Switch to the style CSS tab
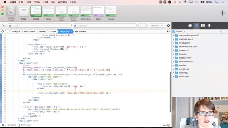Screen dimensions: 228x128 coord(98,13)
